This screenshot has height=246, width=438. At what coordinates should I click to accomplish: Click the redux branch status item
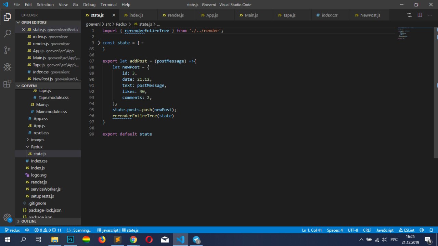point(12,230)
